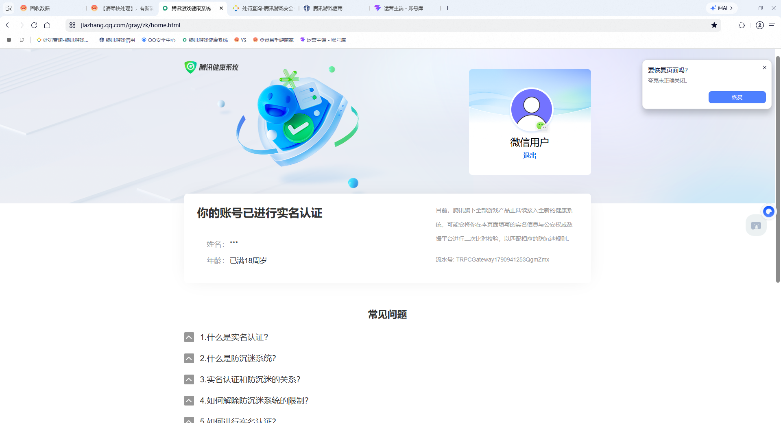Click the 恢复 restore button

[x=737, y=97]
